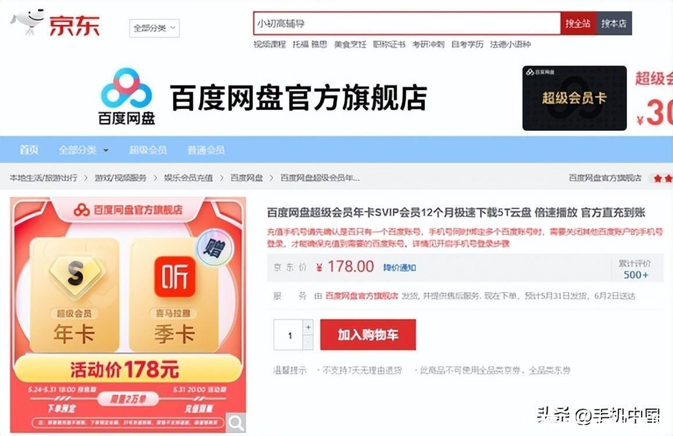Screen dimensions: 673x436
Task: Click the 加入购物车 button
Action: (x=368, y=335)
